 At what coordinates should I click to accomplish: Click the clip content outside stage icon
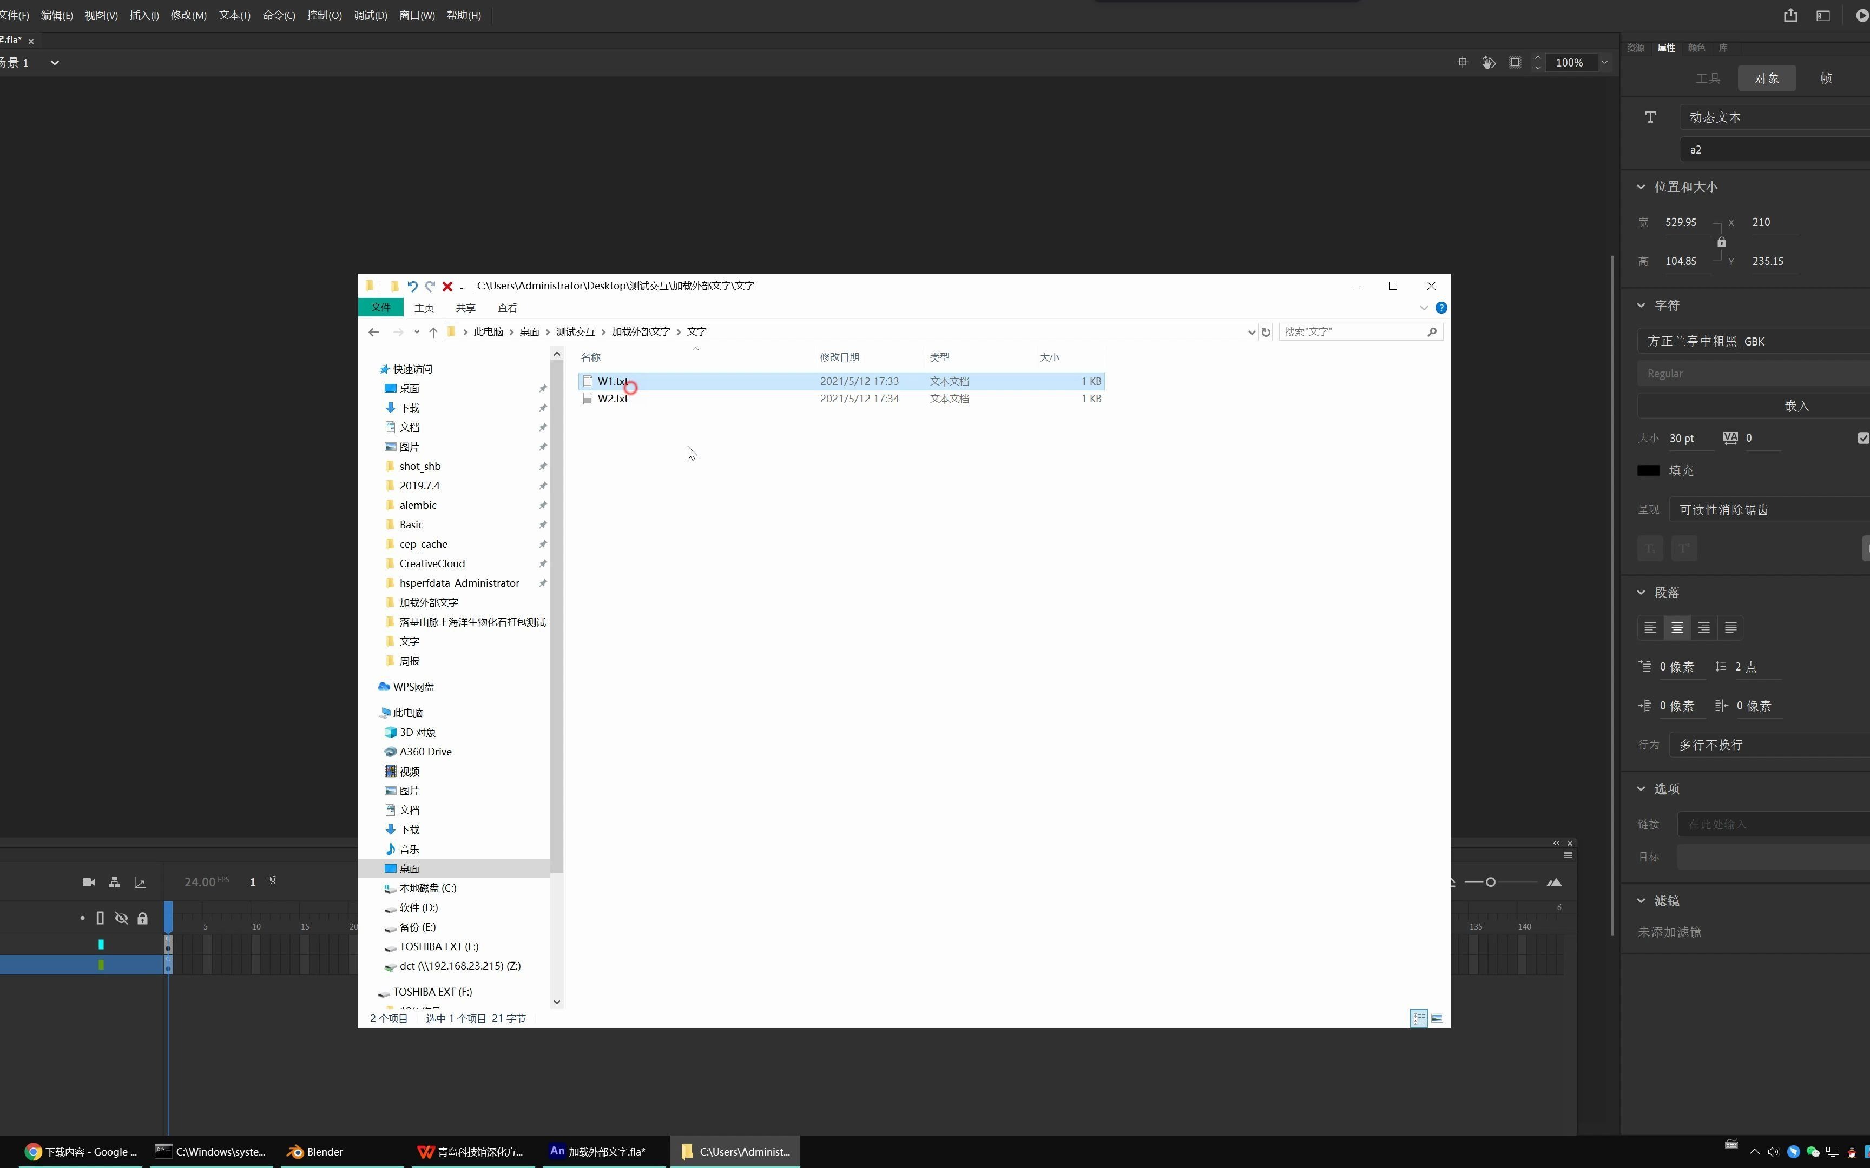1515,63
